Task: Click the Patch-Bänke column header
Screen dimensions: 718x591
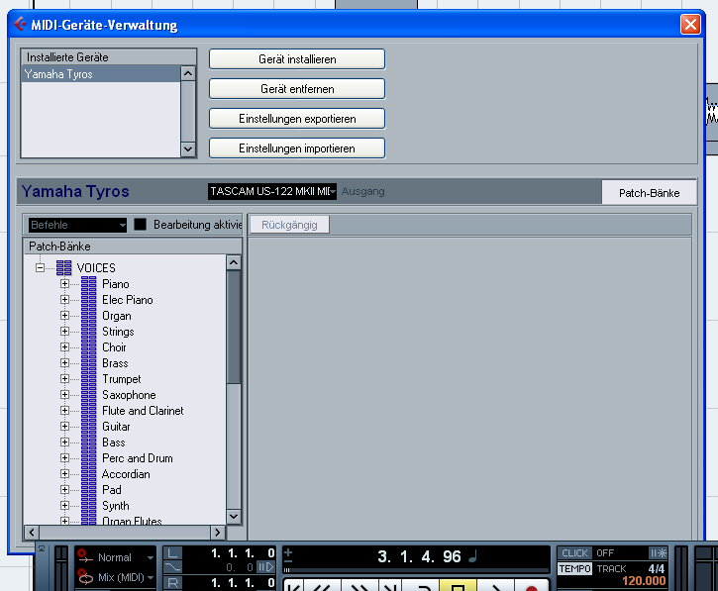Action: pyautogui.click(x=133, y=246)
